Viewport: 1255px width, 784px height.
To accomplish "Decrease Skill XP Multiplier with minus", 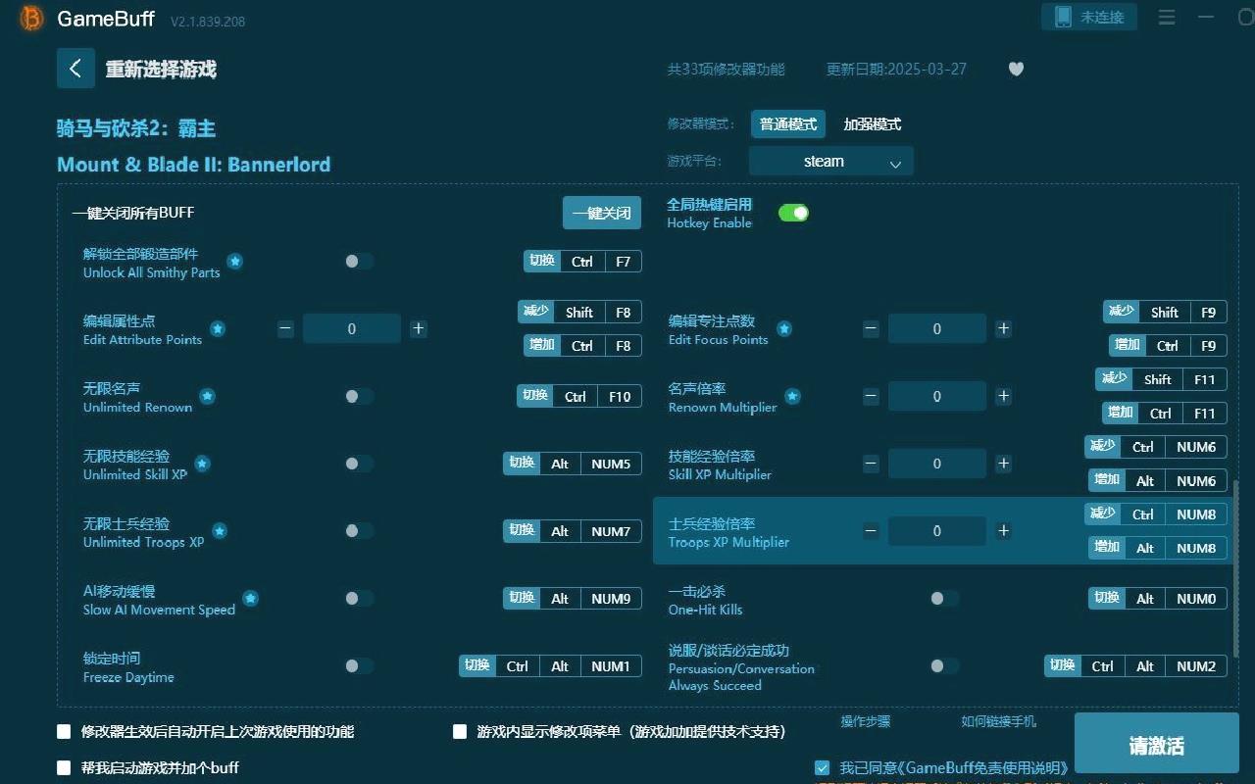I will pos(871,464).
